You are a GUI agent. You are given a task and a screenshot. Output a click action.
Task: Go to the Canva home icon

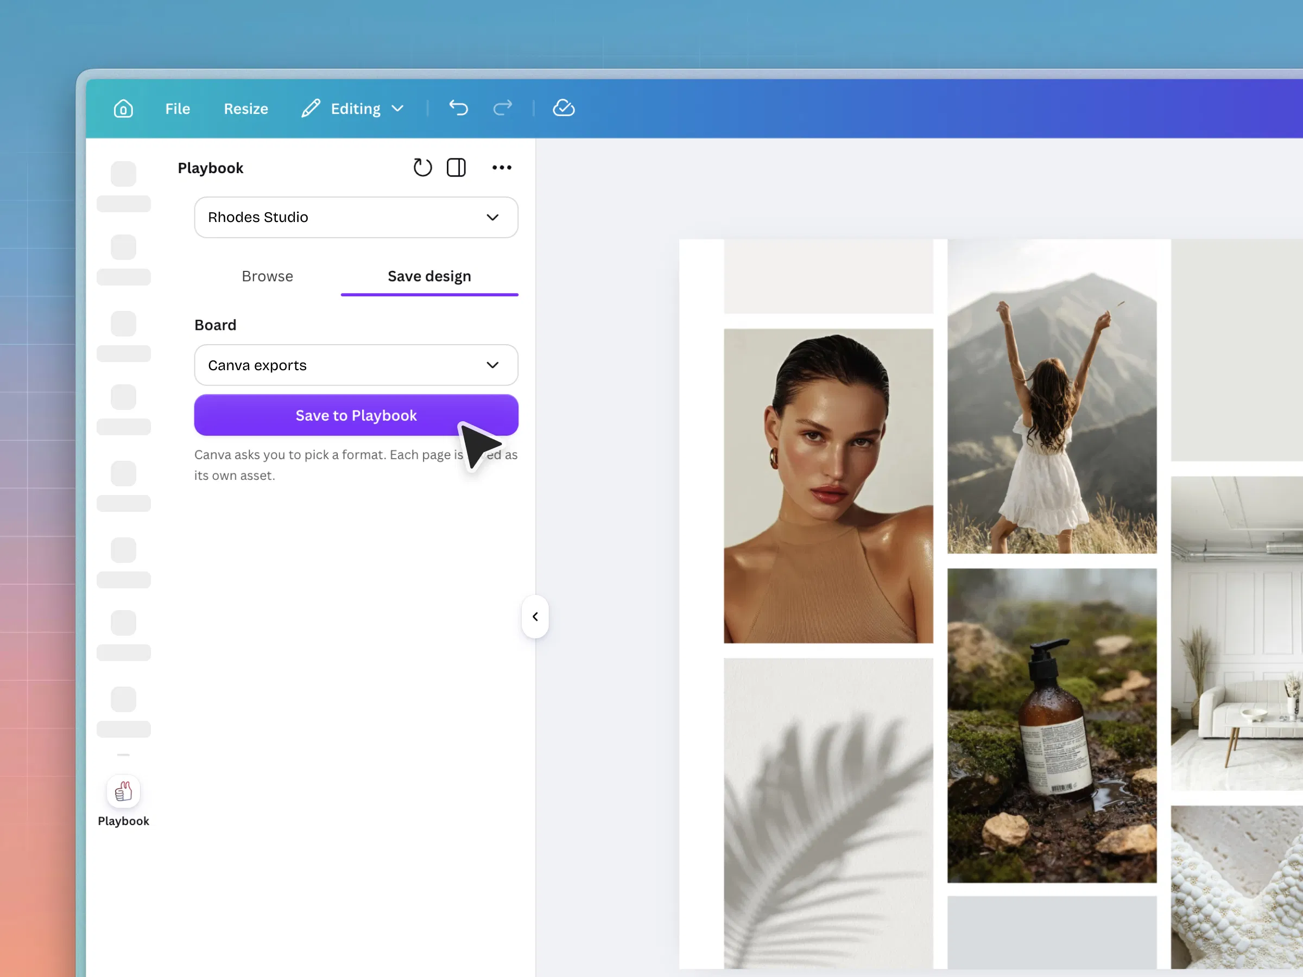pyautogui.click(x=123, y=109)
